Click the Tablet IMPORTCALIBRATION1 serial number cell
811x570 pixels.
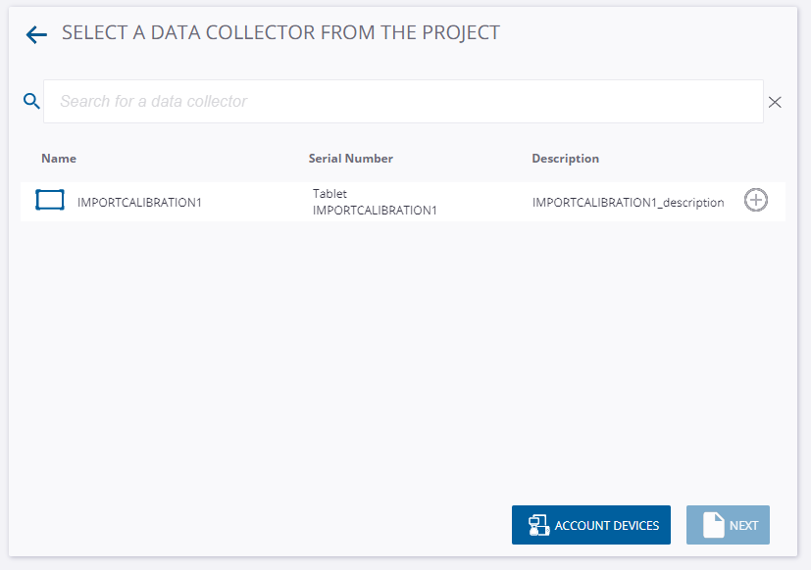click(x=375, y=202)
